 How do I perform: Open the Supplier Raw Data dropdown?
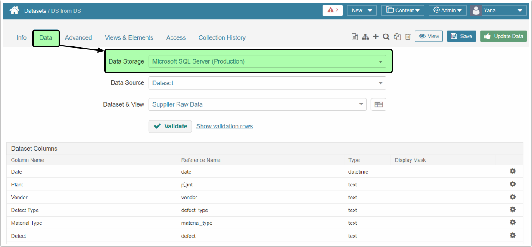click(x=257, y=104)
